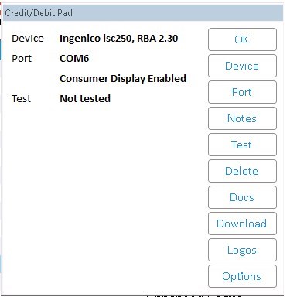Run the Test button for the pad
This screenshot has height=297, width=290.
coord(242,145)
